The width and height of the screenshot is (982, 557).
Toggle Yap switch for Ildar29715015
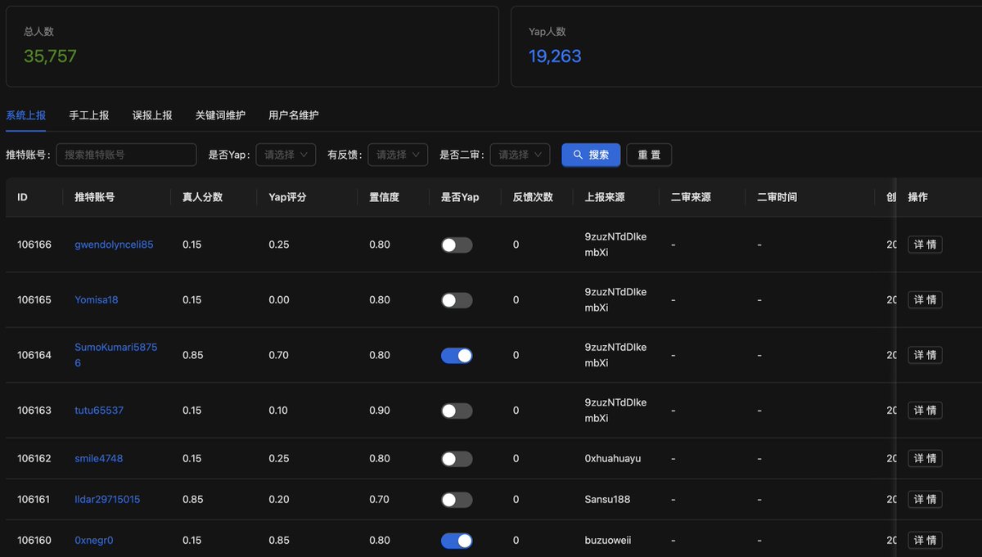click(x=457, y=500)
